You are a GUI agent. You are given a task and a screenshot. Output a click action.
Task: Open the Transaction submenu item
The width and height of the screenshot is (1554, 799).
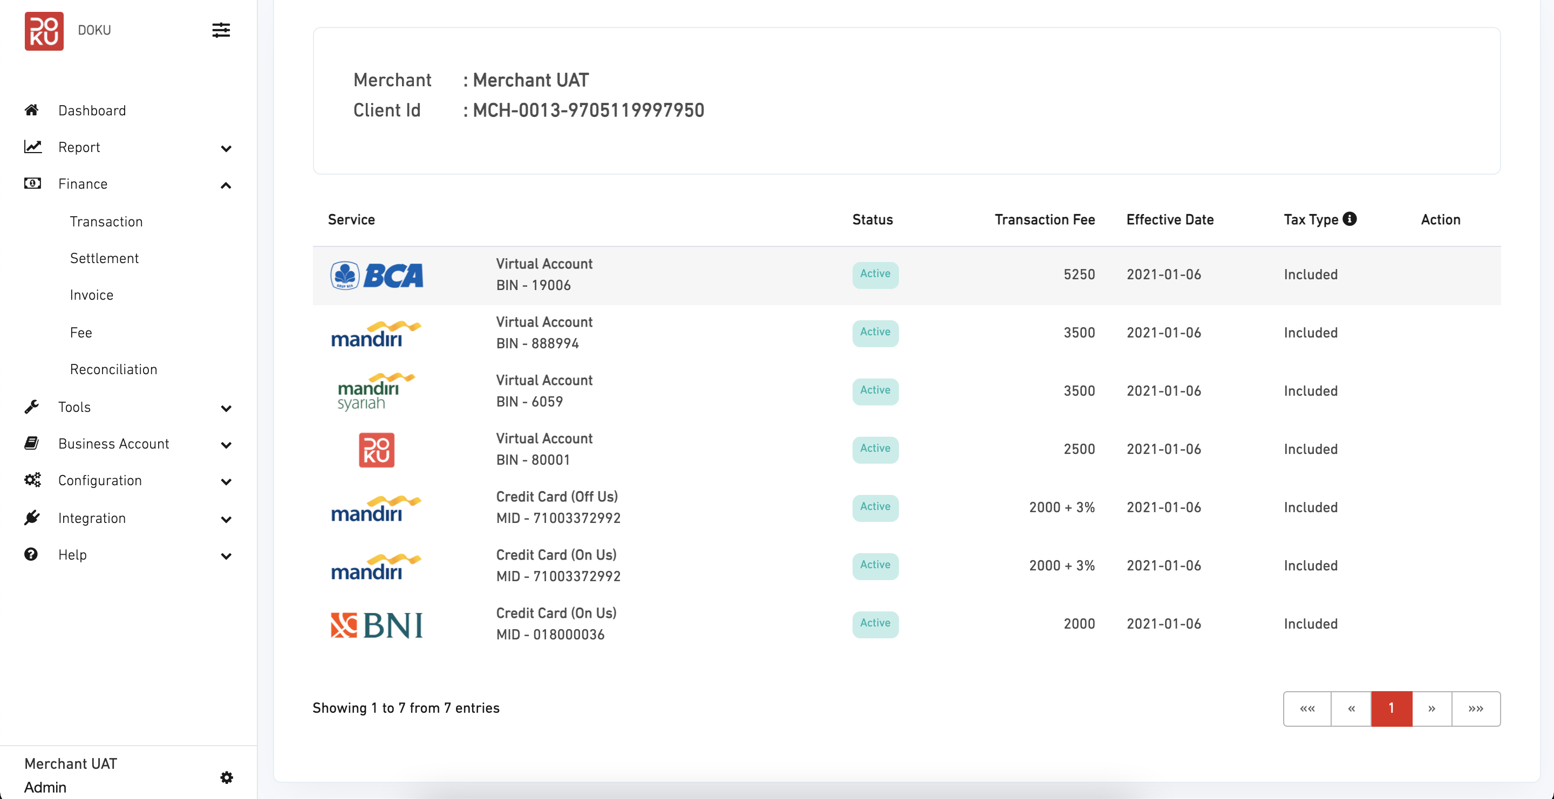pos(106,221)
